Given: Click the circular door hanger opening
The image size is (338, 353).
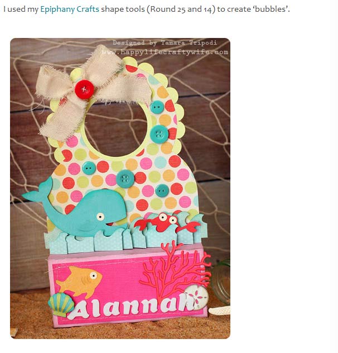Looking at the screenshot, I should coord(116,128).
